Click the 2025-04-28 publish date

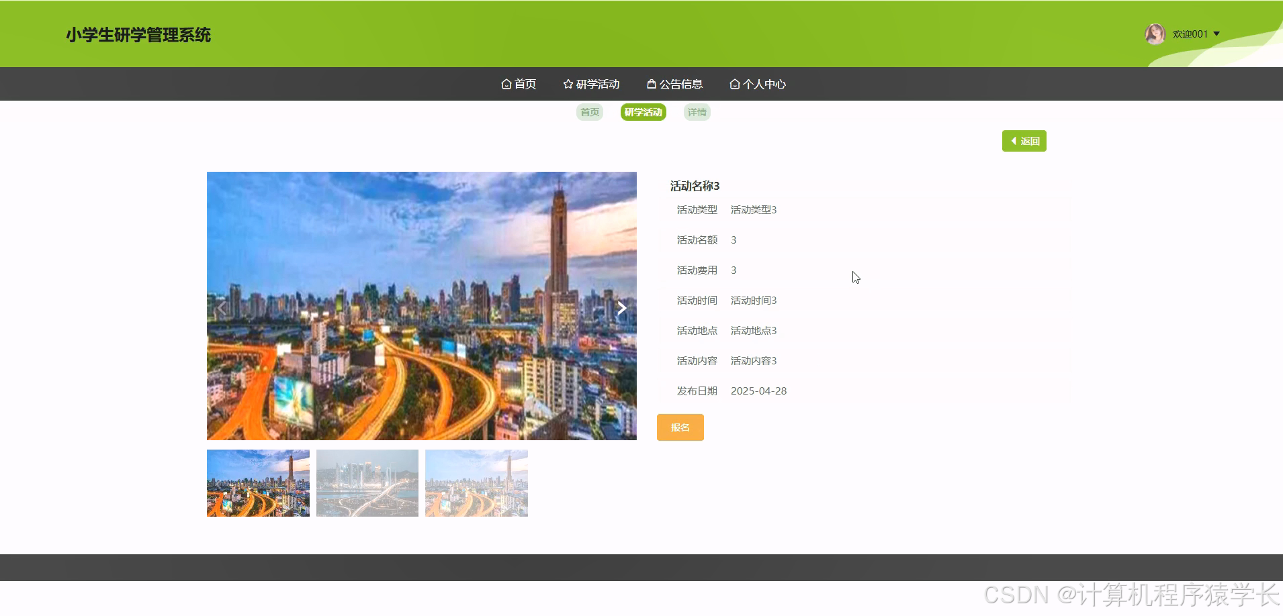click(759, 391)
